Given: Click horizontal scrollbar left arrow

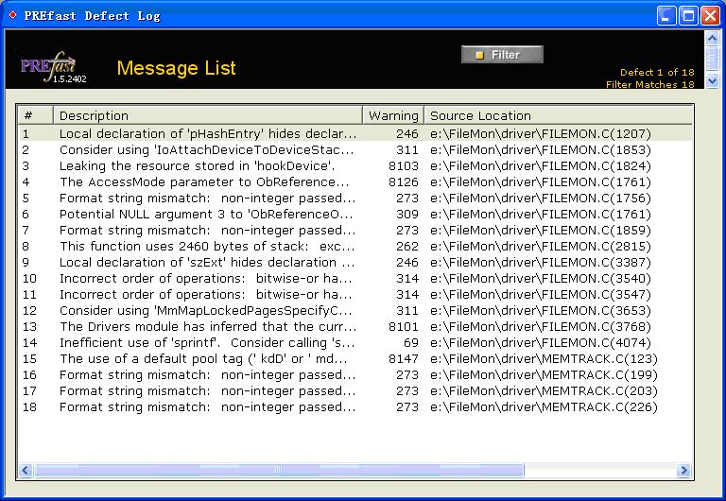Looking at the screenshot, I should 26,471.
